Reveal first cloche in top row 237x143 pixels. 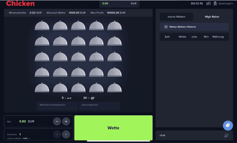coord(42,26)
